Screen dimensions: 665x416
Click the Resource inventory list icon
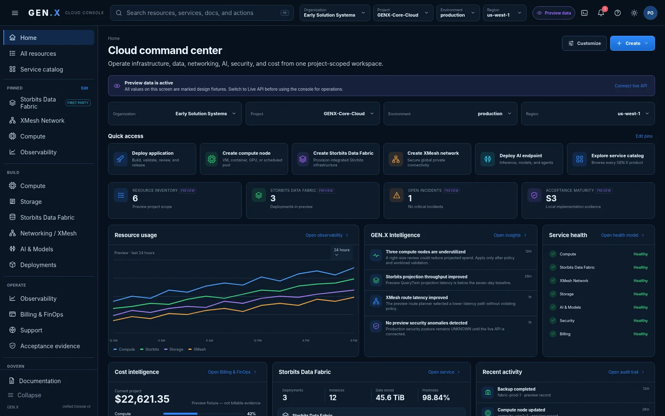pyautogui.click(x=121, y=195)
